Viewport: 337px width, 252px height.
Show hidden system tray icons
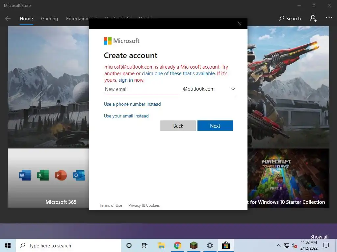(278, 245)
